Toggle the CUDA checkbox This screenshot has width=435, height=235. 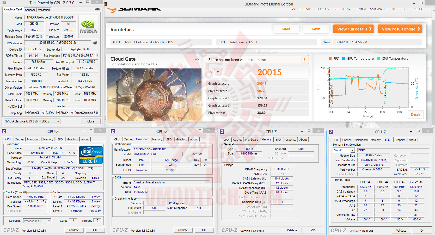pyautogui.click(x=43, y=113)
